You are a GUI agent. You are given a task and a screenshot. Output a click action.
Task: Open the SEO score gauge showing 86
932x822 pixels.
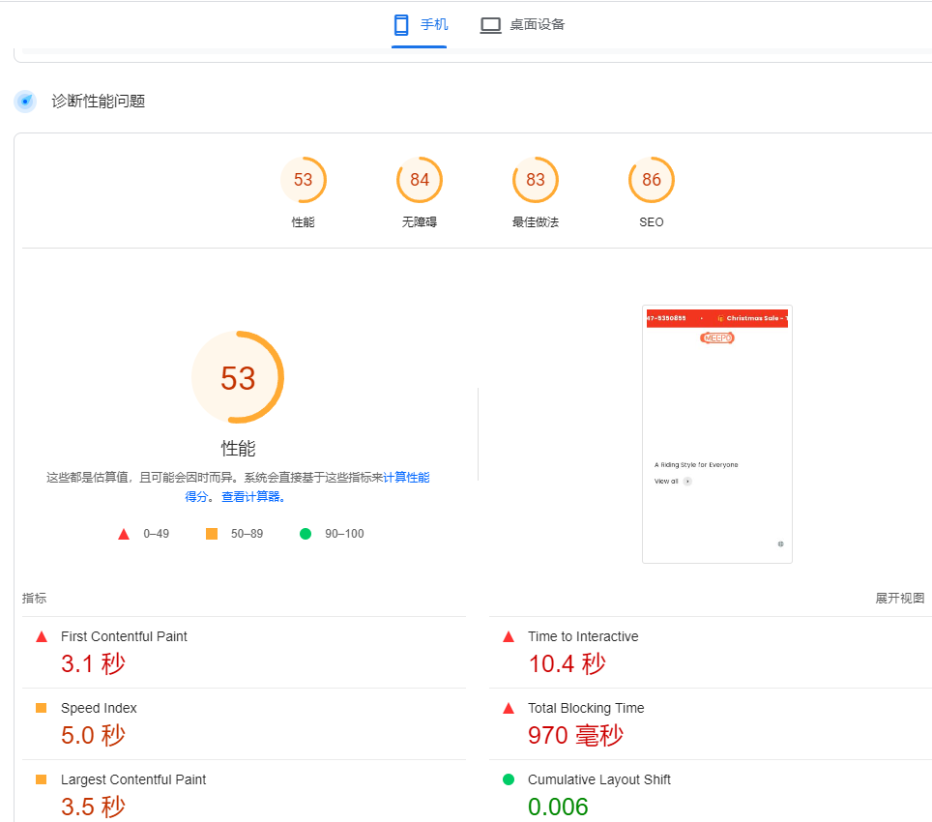pos(652,180)
